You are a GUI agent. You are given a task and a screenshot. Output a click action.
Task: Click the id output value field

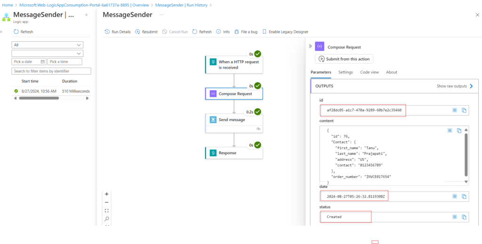[394, 110]
